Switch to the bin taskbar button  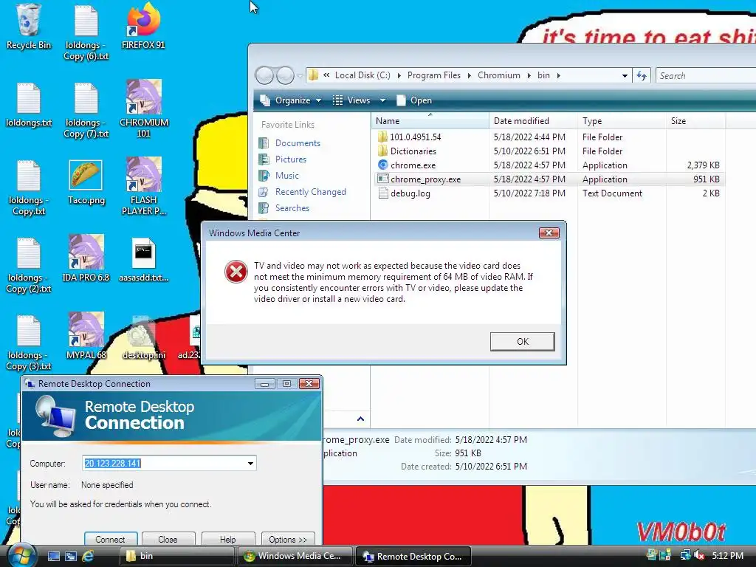[176, 556]
